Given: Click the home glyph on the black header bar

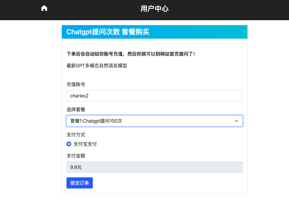Looking at the screenshot, I should point(44,8).
